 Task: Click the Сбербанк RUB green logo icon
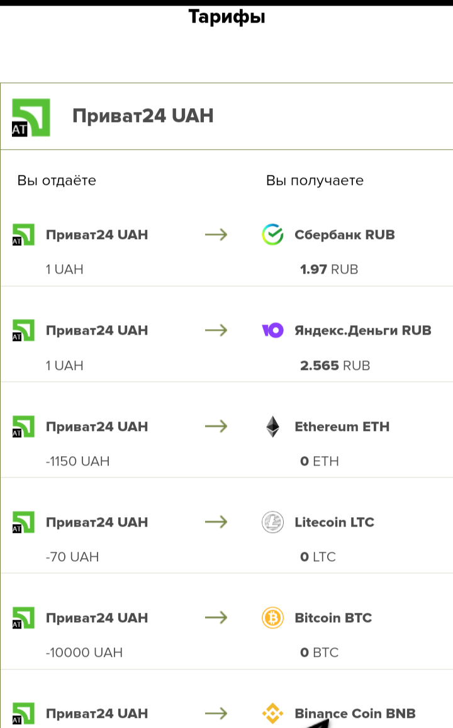pos(272,235)
